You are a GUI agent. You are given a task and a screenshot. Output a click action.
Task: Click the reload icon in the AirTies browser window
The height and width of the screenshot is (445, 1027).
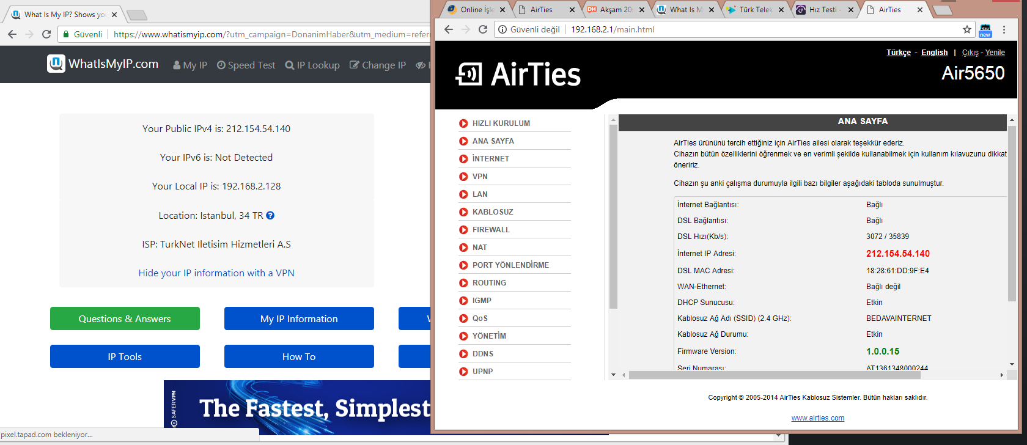click(483, 29)
